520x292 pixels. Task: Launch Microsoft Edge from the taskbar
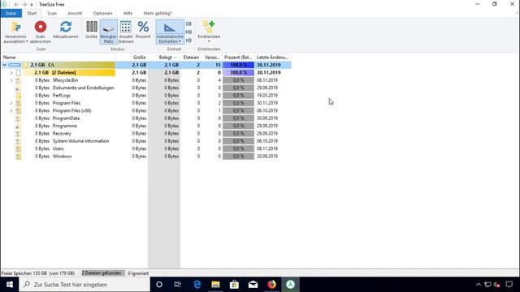pos(197,285)
